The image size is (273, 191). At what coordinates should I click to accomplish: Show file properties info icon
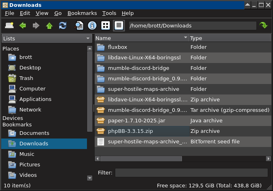point(92,25)
